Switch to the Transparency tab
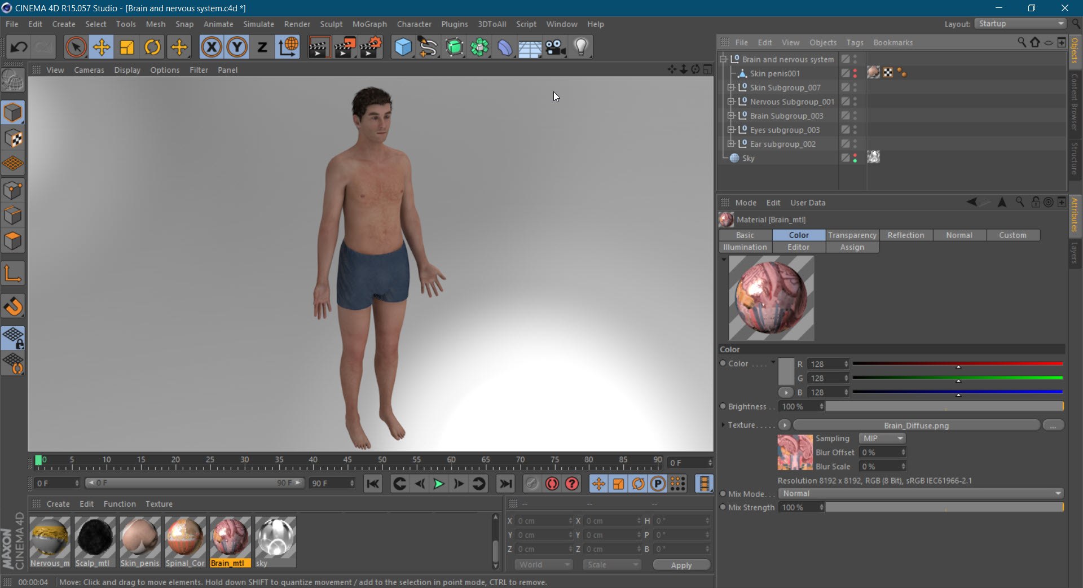The width and height of the screenshot is (1083, 588). coord(852,235)
